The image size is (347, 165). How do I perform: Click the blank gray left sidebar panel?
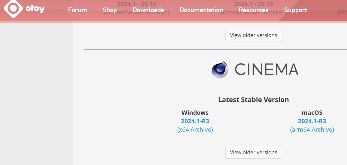[36, 94]
